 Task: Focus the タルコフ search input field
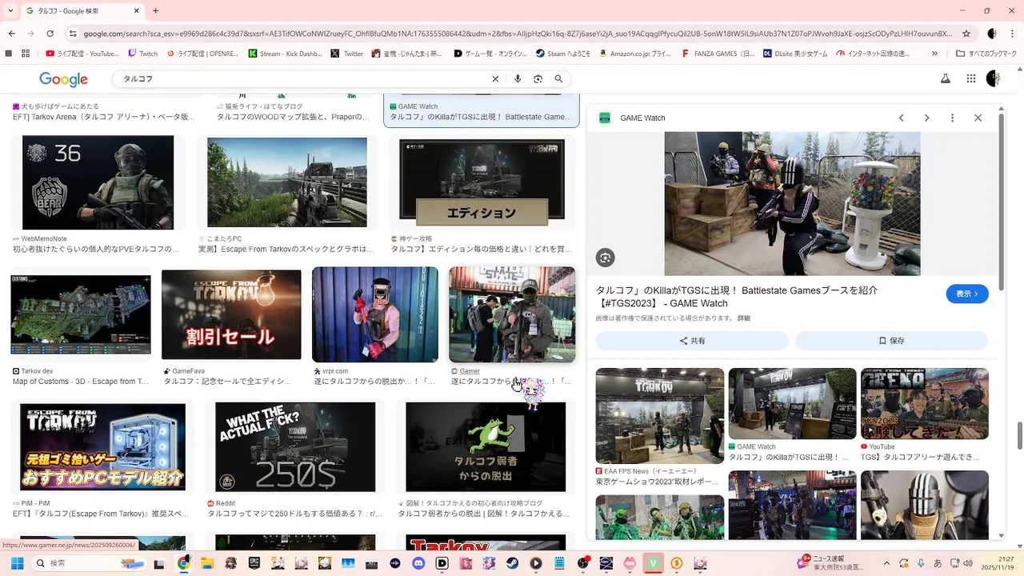click(x=302, y=79)
